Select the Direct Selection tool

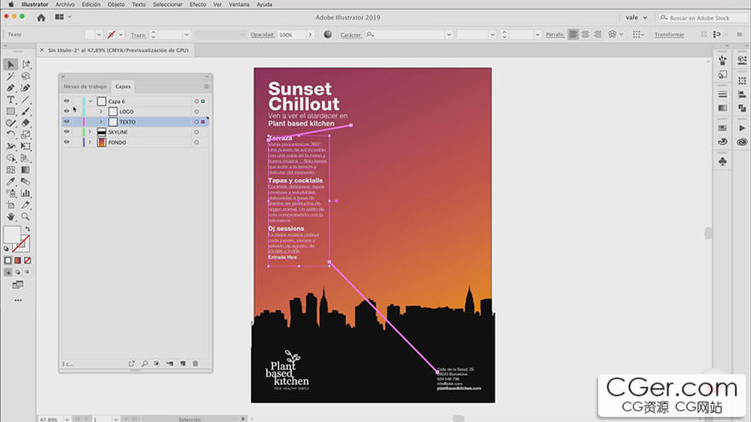(26, 65)
